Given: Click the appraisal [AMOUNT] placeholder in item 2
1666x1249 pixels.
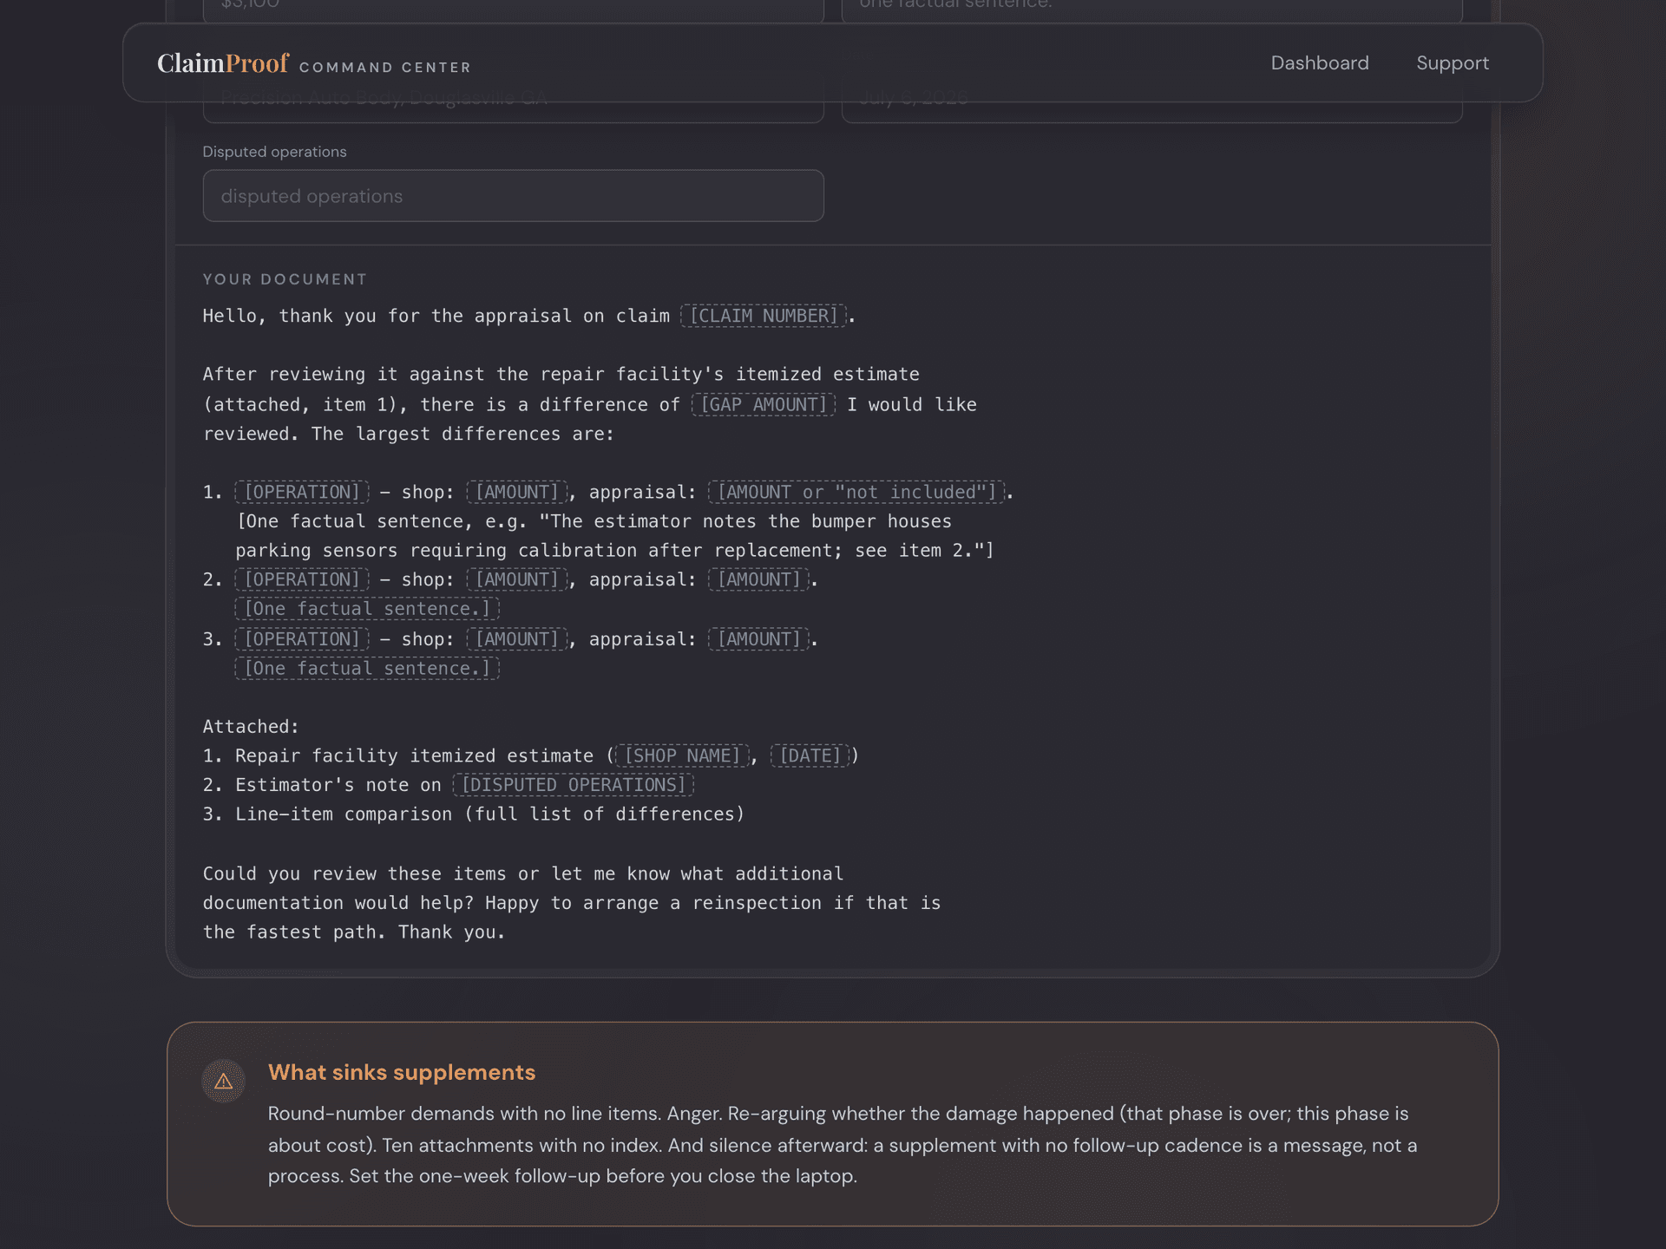Looking at the screenshot, I should [x=758, y=580].
